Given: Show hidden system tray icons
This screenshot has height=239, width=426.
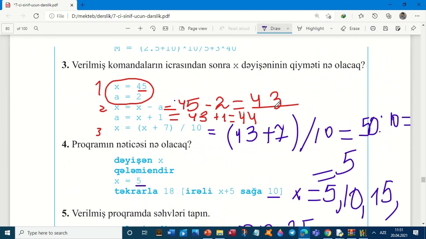Looking at the screenshot, I should pyautogui.click(x=374, y=233).
